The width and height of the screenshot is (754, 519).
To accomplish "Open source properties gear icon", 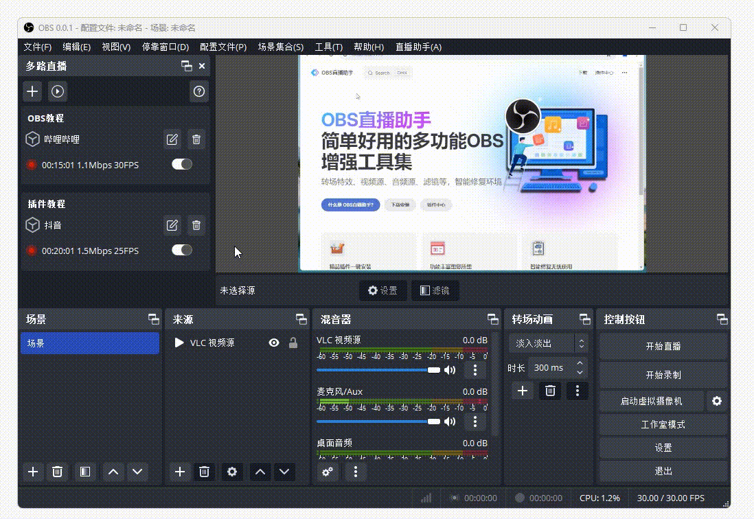I will 232,472.
